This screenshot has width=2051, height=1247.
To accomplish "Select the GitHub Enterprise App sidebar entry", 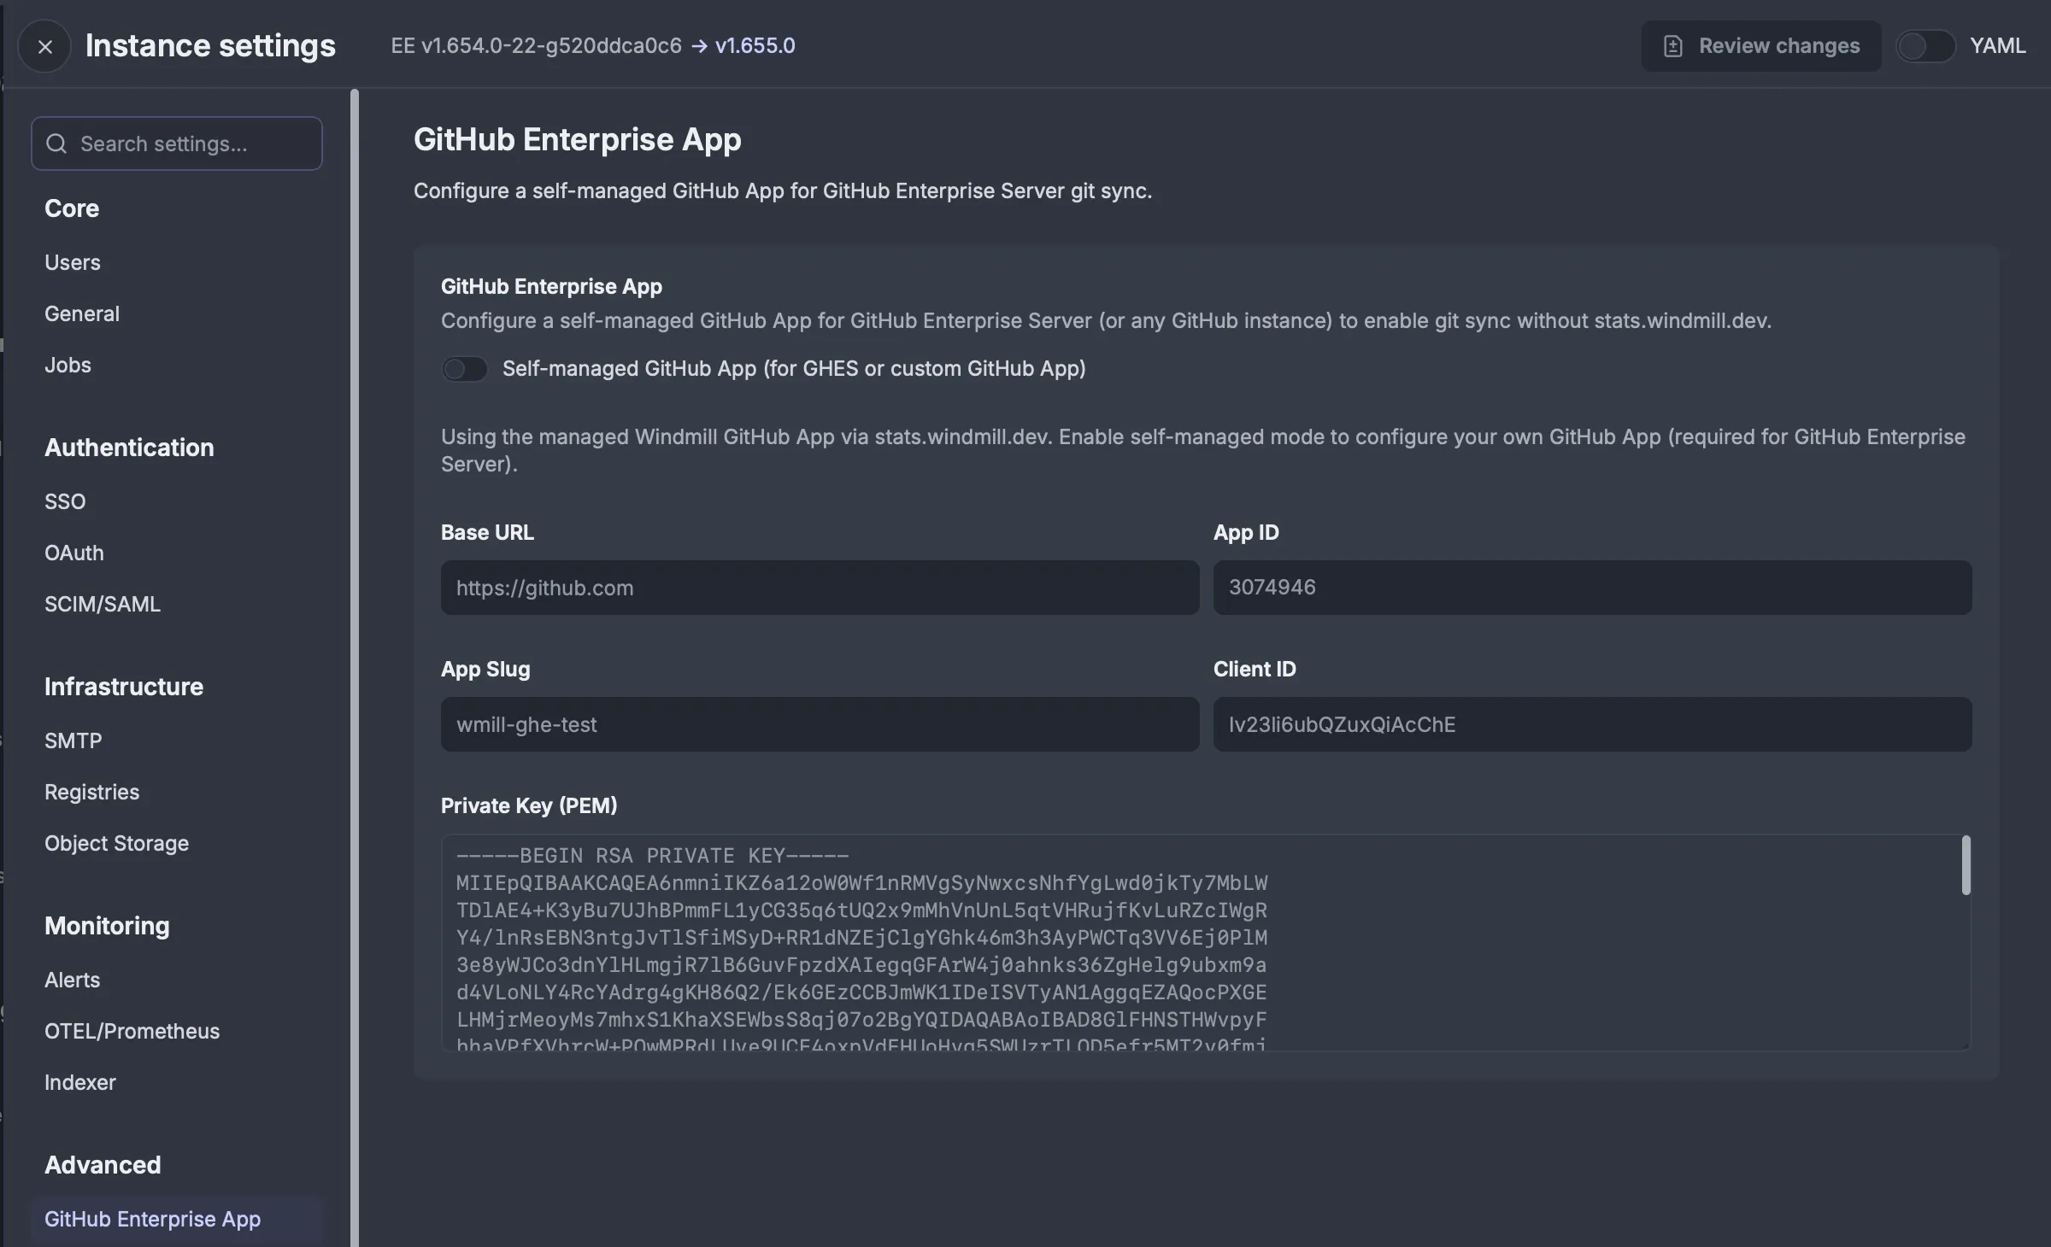I will click(x=152, y=1219).
